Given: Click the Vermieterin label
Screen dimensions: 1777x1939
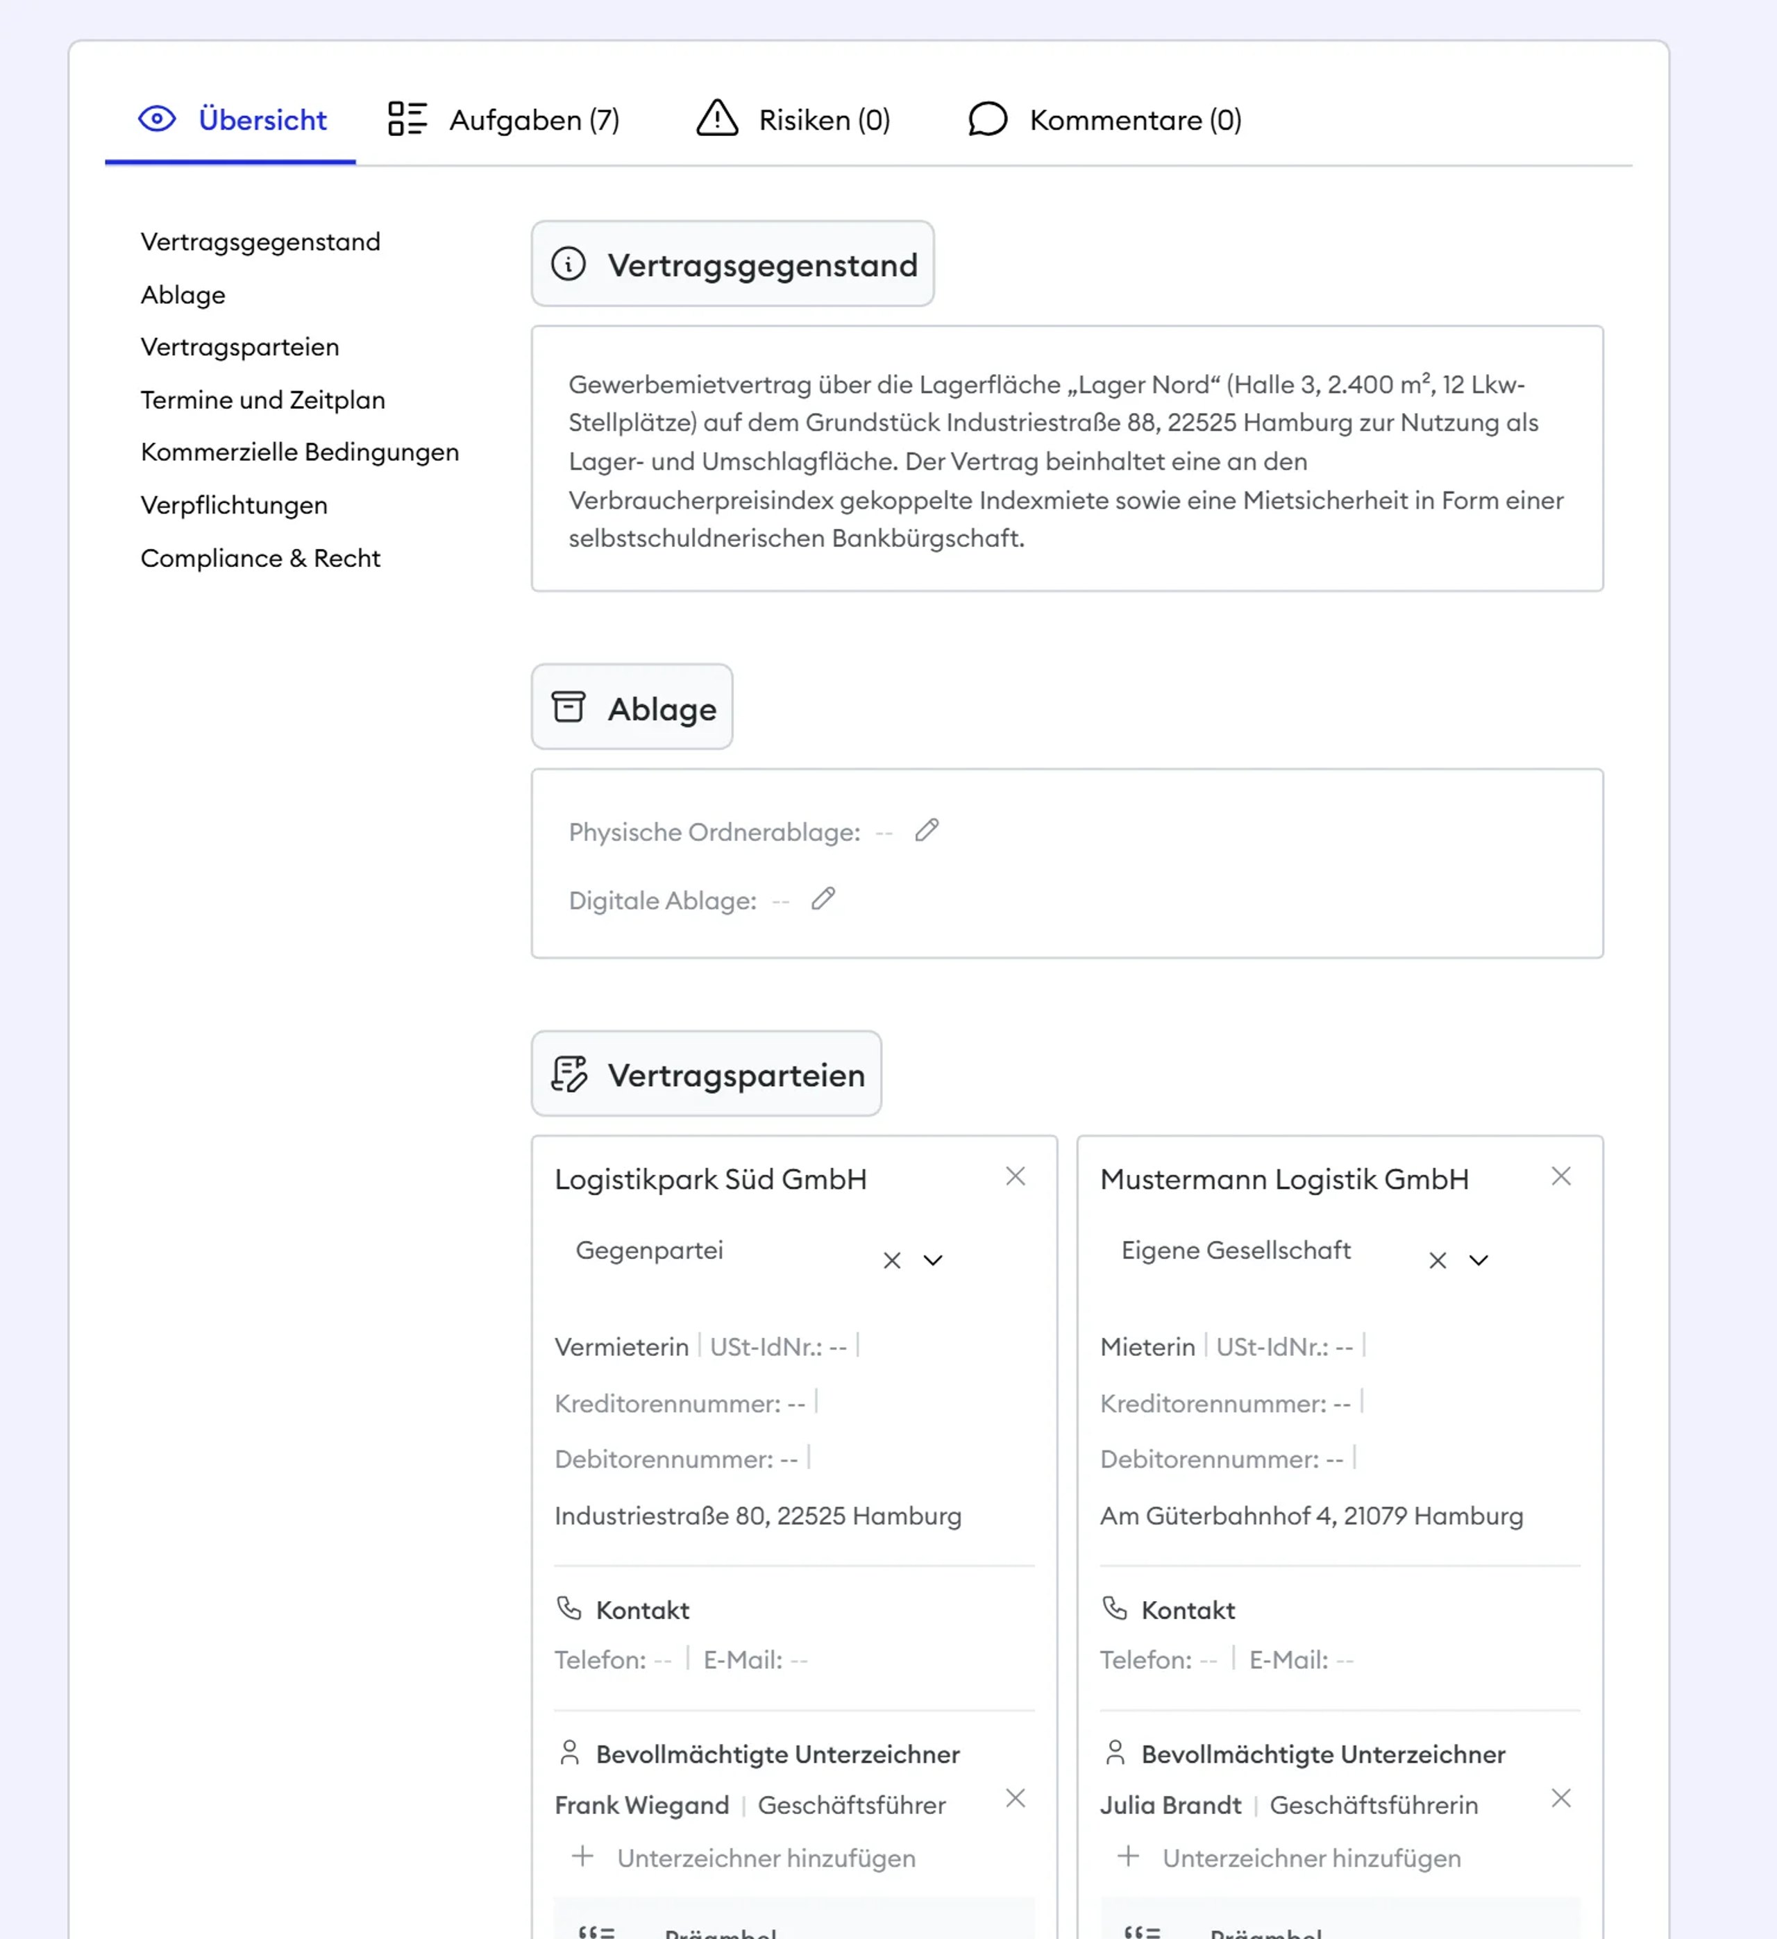Looking at the screenshot, I should [621, 1346].
